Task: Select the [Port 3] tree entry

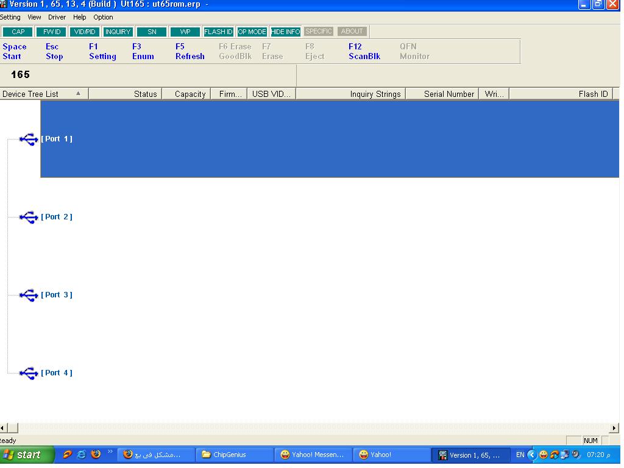Action: [57, 295]
